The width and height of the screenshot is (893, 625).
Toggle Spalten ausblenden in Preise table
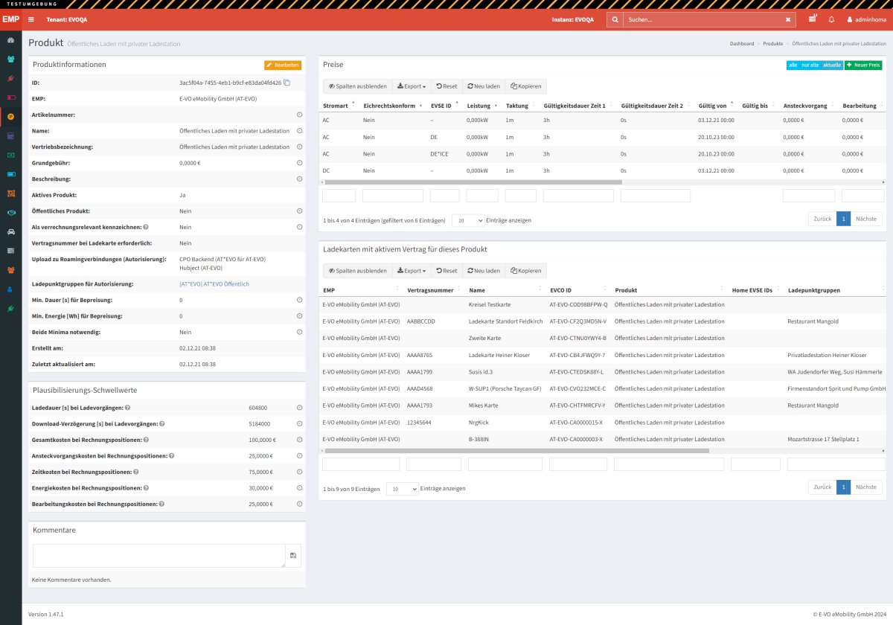tap(357, 86)
